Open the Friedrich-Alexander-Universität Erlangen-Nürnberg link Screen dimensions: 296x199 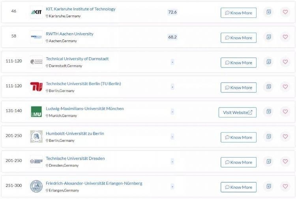(94, 183)
